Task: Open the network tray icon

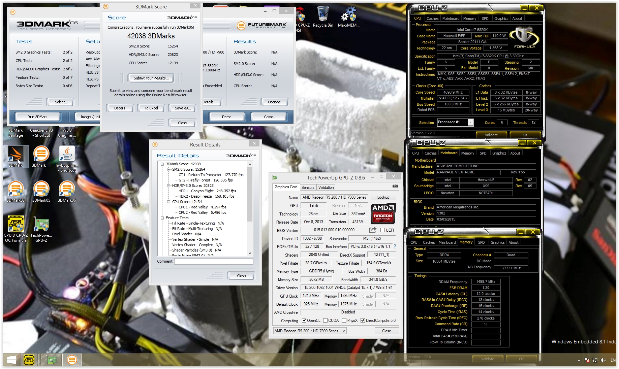Action: pyautogui.click(x=595, y=360)
